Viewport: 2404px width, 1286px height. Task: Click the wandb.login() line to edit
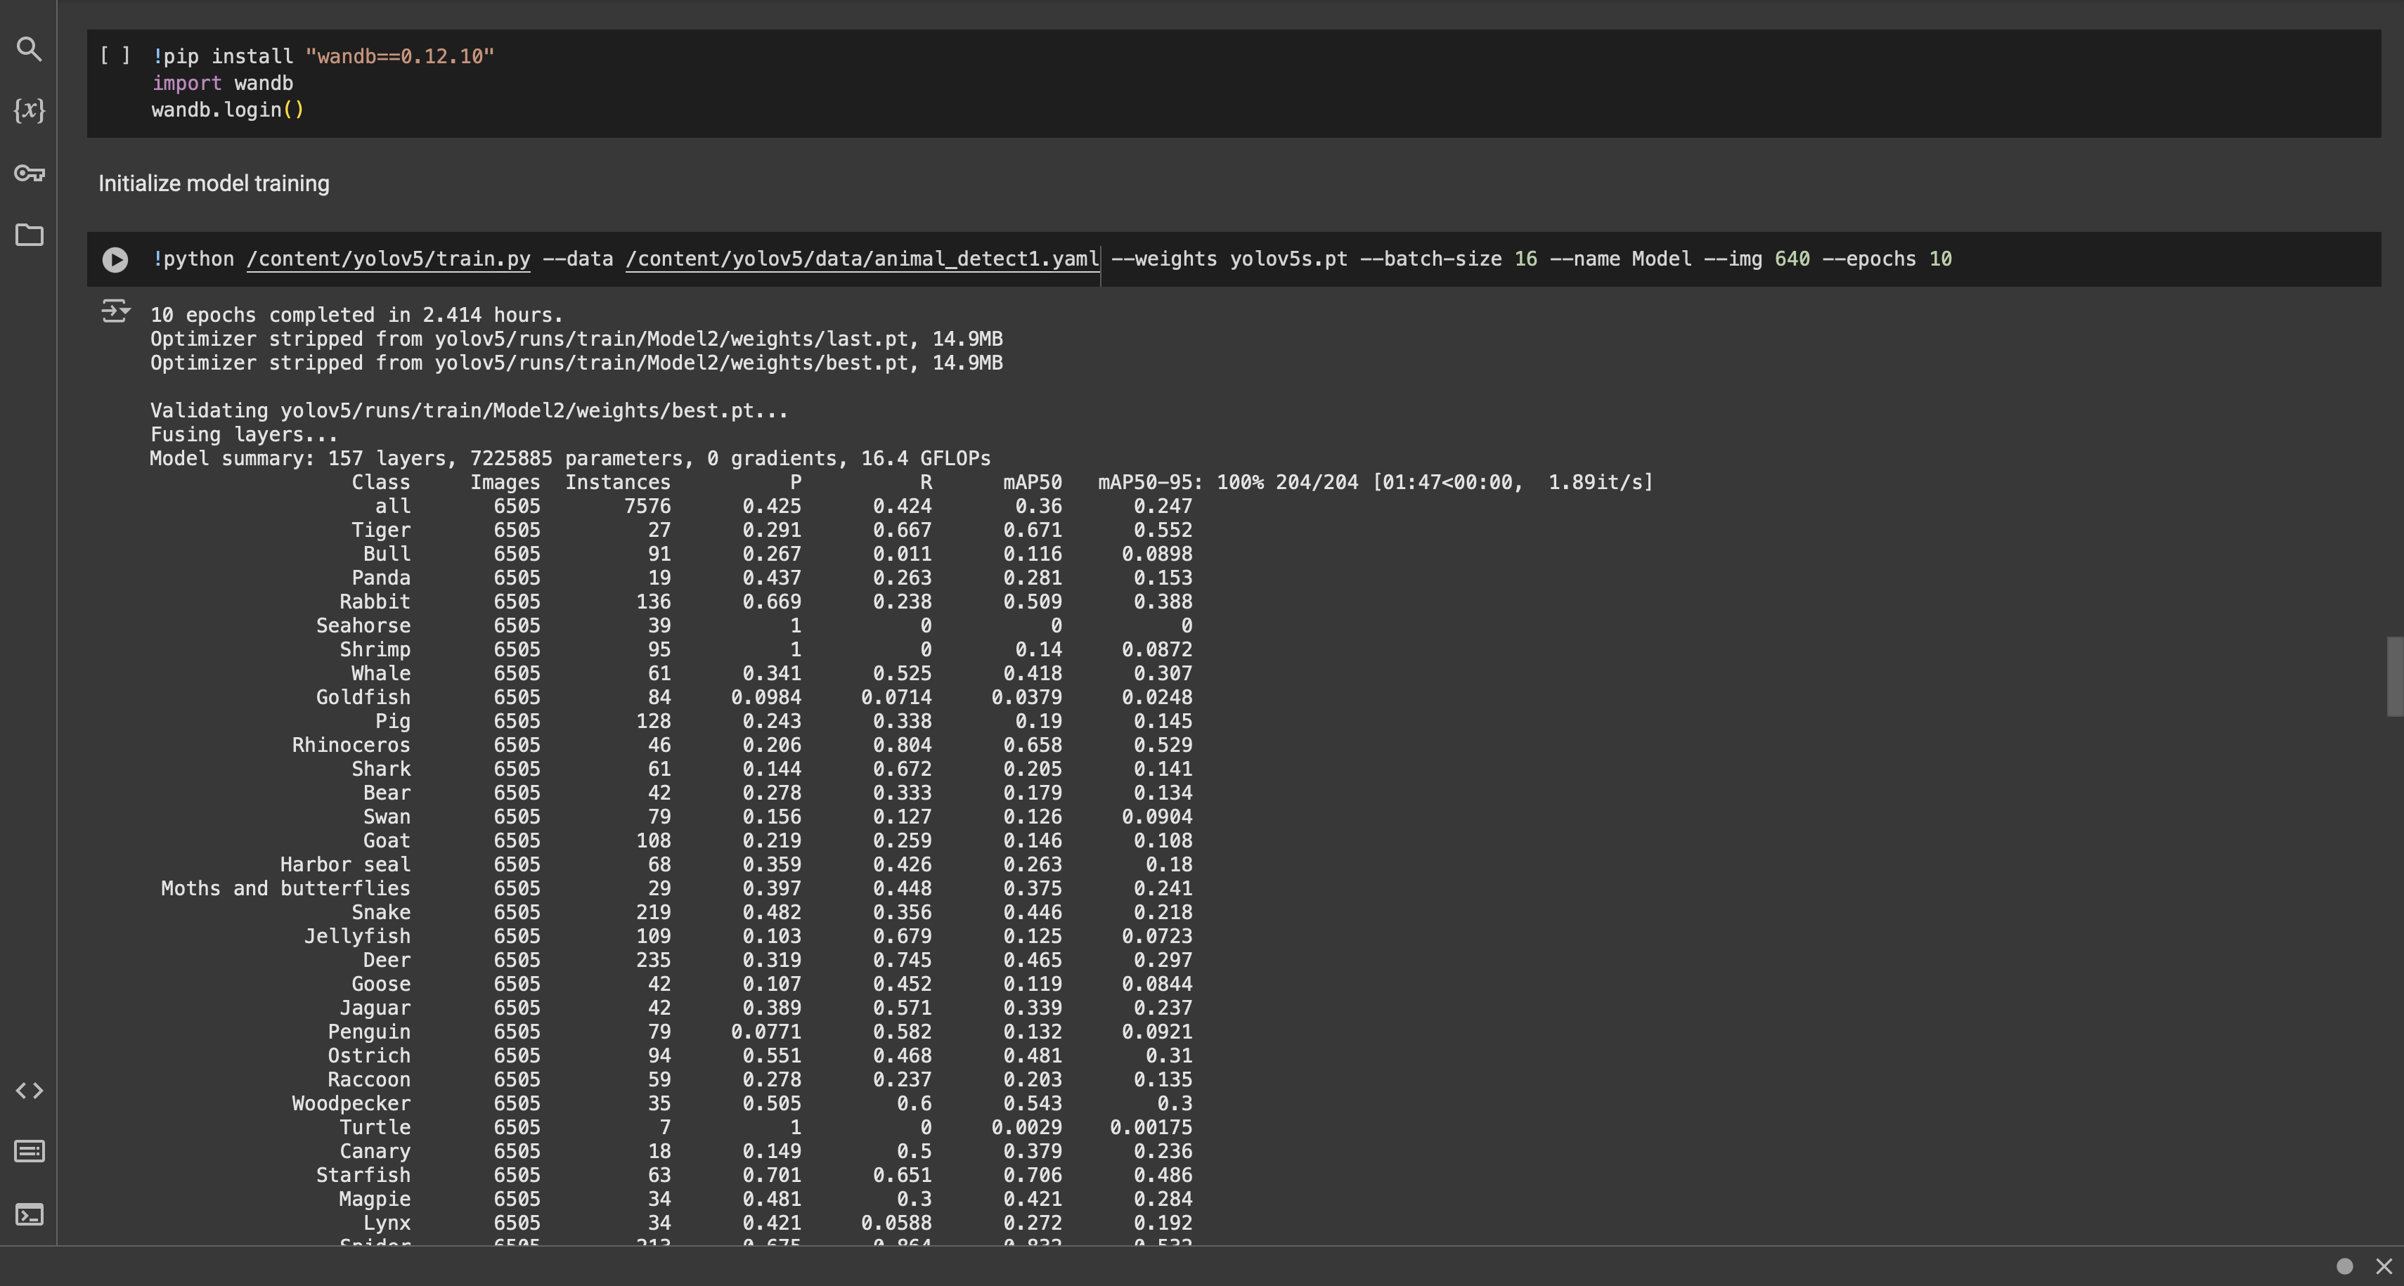click(227, 109)
